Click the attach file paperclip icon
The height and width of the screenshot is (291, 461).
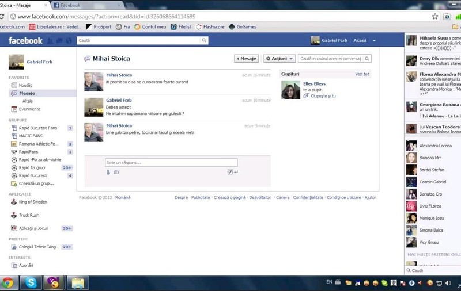108,172
